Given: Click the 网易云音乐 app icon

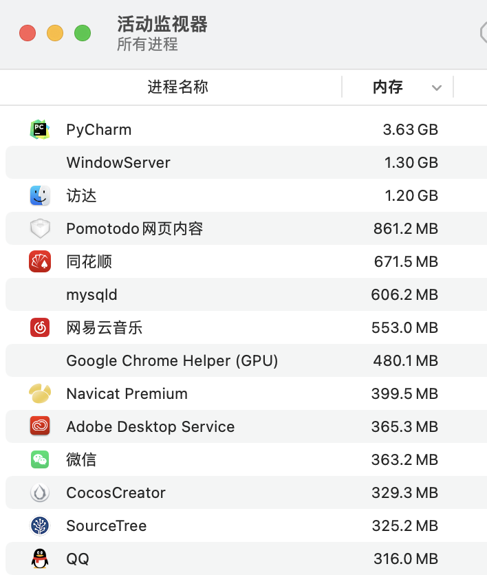Looking at the screenshot, I should coord(40,327).
